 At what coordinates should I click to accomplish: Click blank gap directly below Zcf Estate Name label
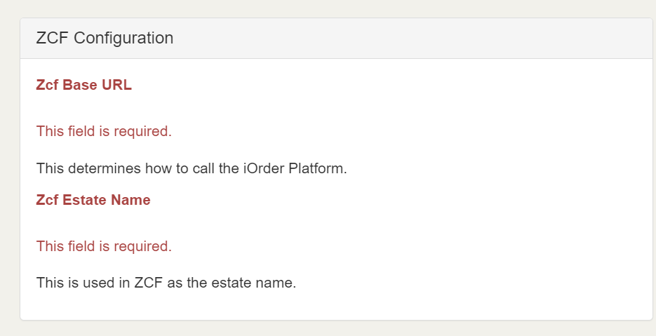[93, 223]
